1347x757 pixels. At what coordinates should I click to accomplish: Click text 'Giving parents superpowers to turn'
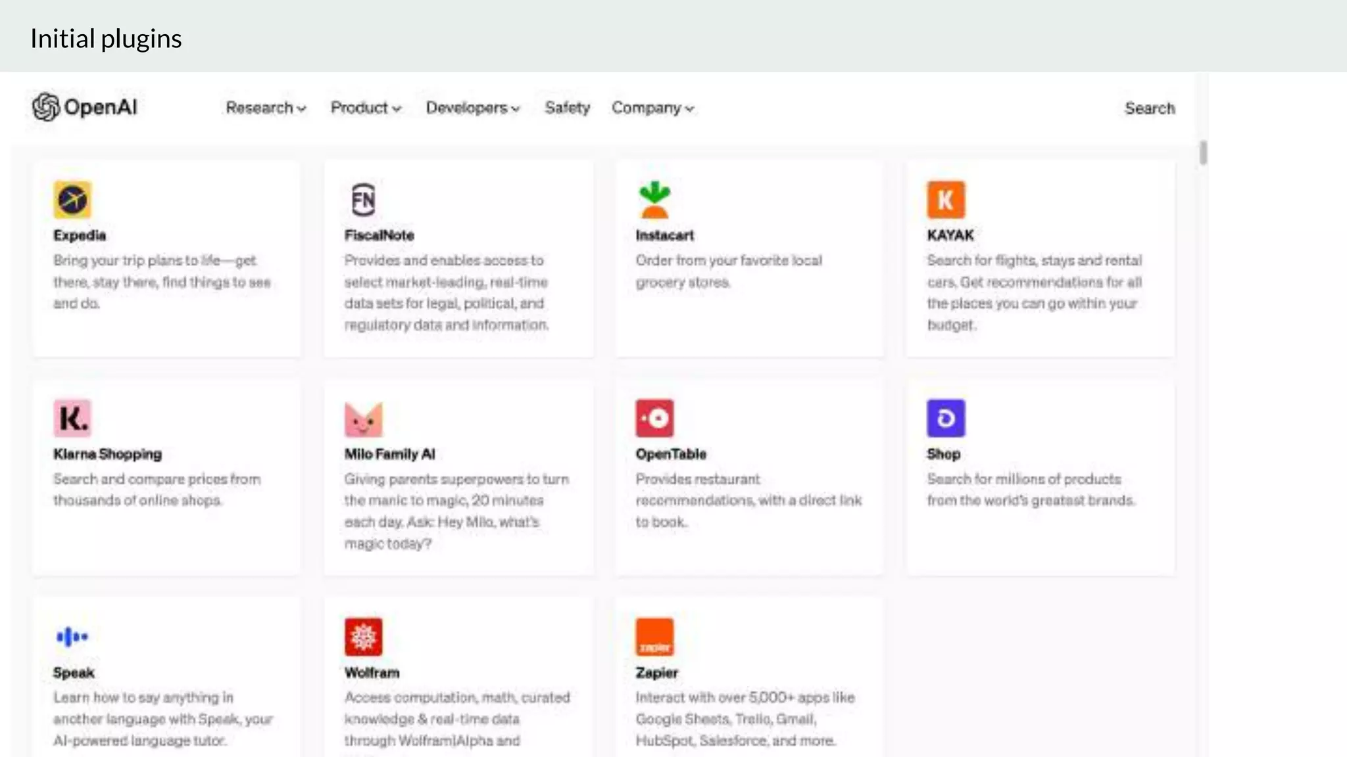pyautogui.click(x=456, y=479)
